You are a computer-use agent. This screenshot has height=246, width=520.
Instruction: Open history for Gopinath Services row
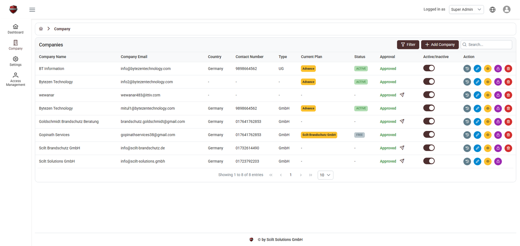coord(467,135)
